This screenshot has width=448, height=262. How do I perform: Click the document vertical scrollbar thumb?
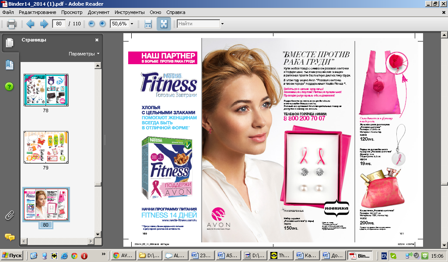pyautogui.click(x=444, y=183)
